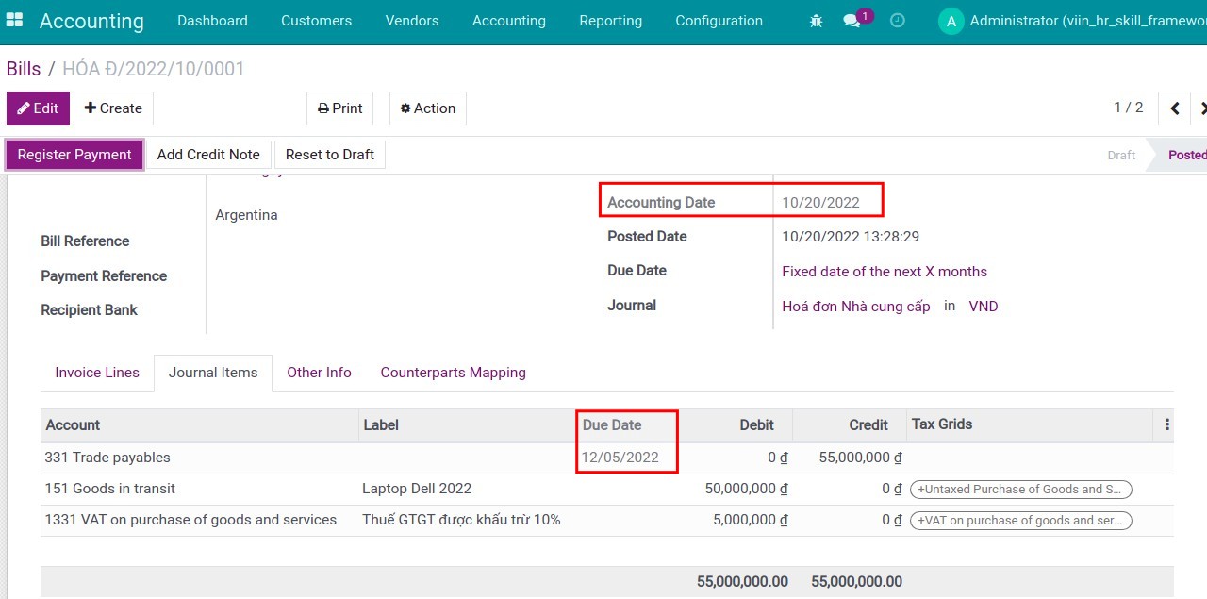Click the Print icon button

339,108
